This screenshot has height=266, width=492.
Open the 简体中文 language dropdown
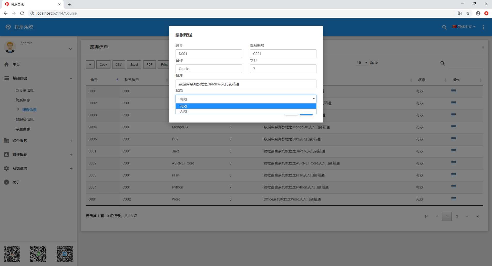click(x=464, y=27)
